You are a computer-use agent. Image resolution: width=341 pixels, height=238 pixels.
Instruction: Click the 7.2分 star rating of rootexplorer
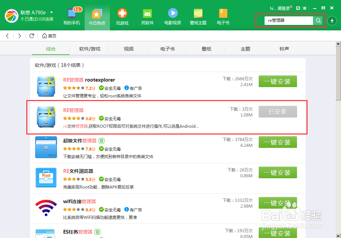point(79,88)
